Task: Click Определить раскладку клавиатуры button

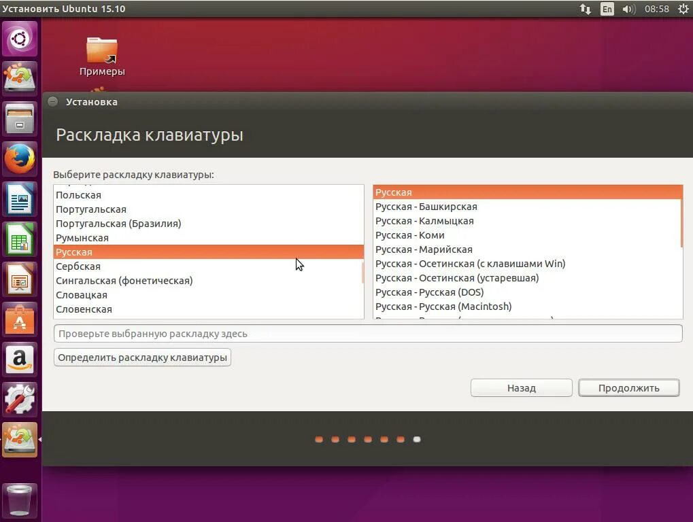Action: [142, 358]
